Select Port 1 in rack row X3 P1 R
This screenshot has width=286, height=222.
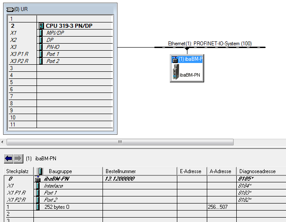53,54
